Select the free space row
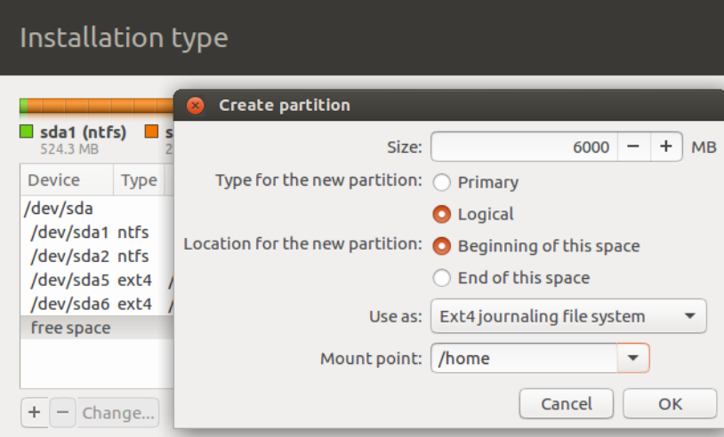Screen dimensions: 724x437 (x=97, y=328)
